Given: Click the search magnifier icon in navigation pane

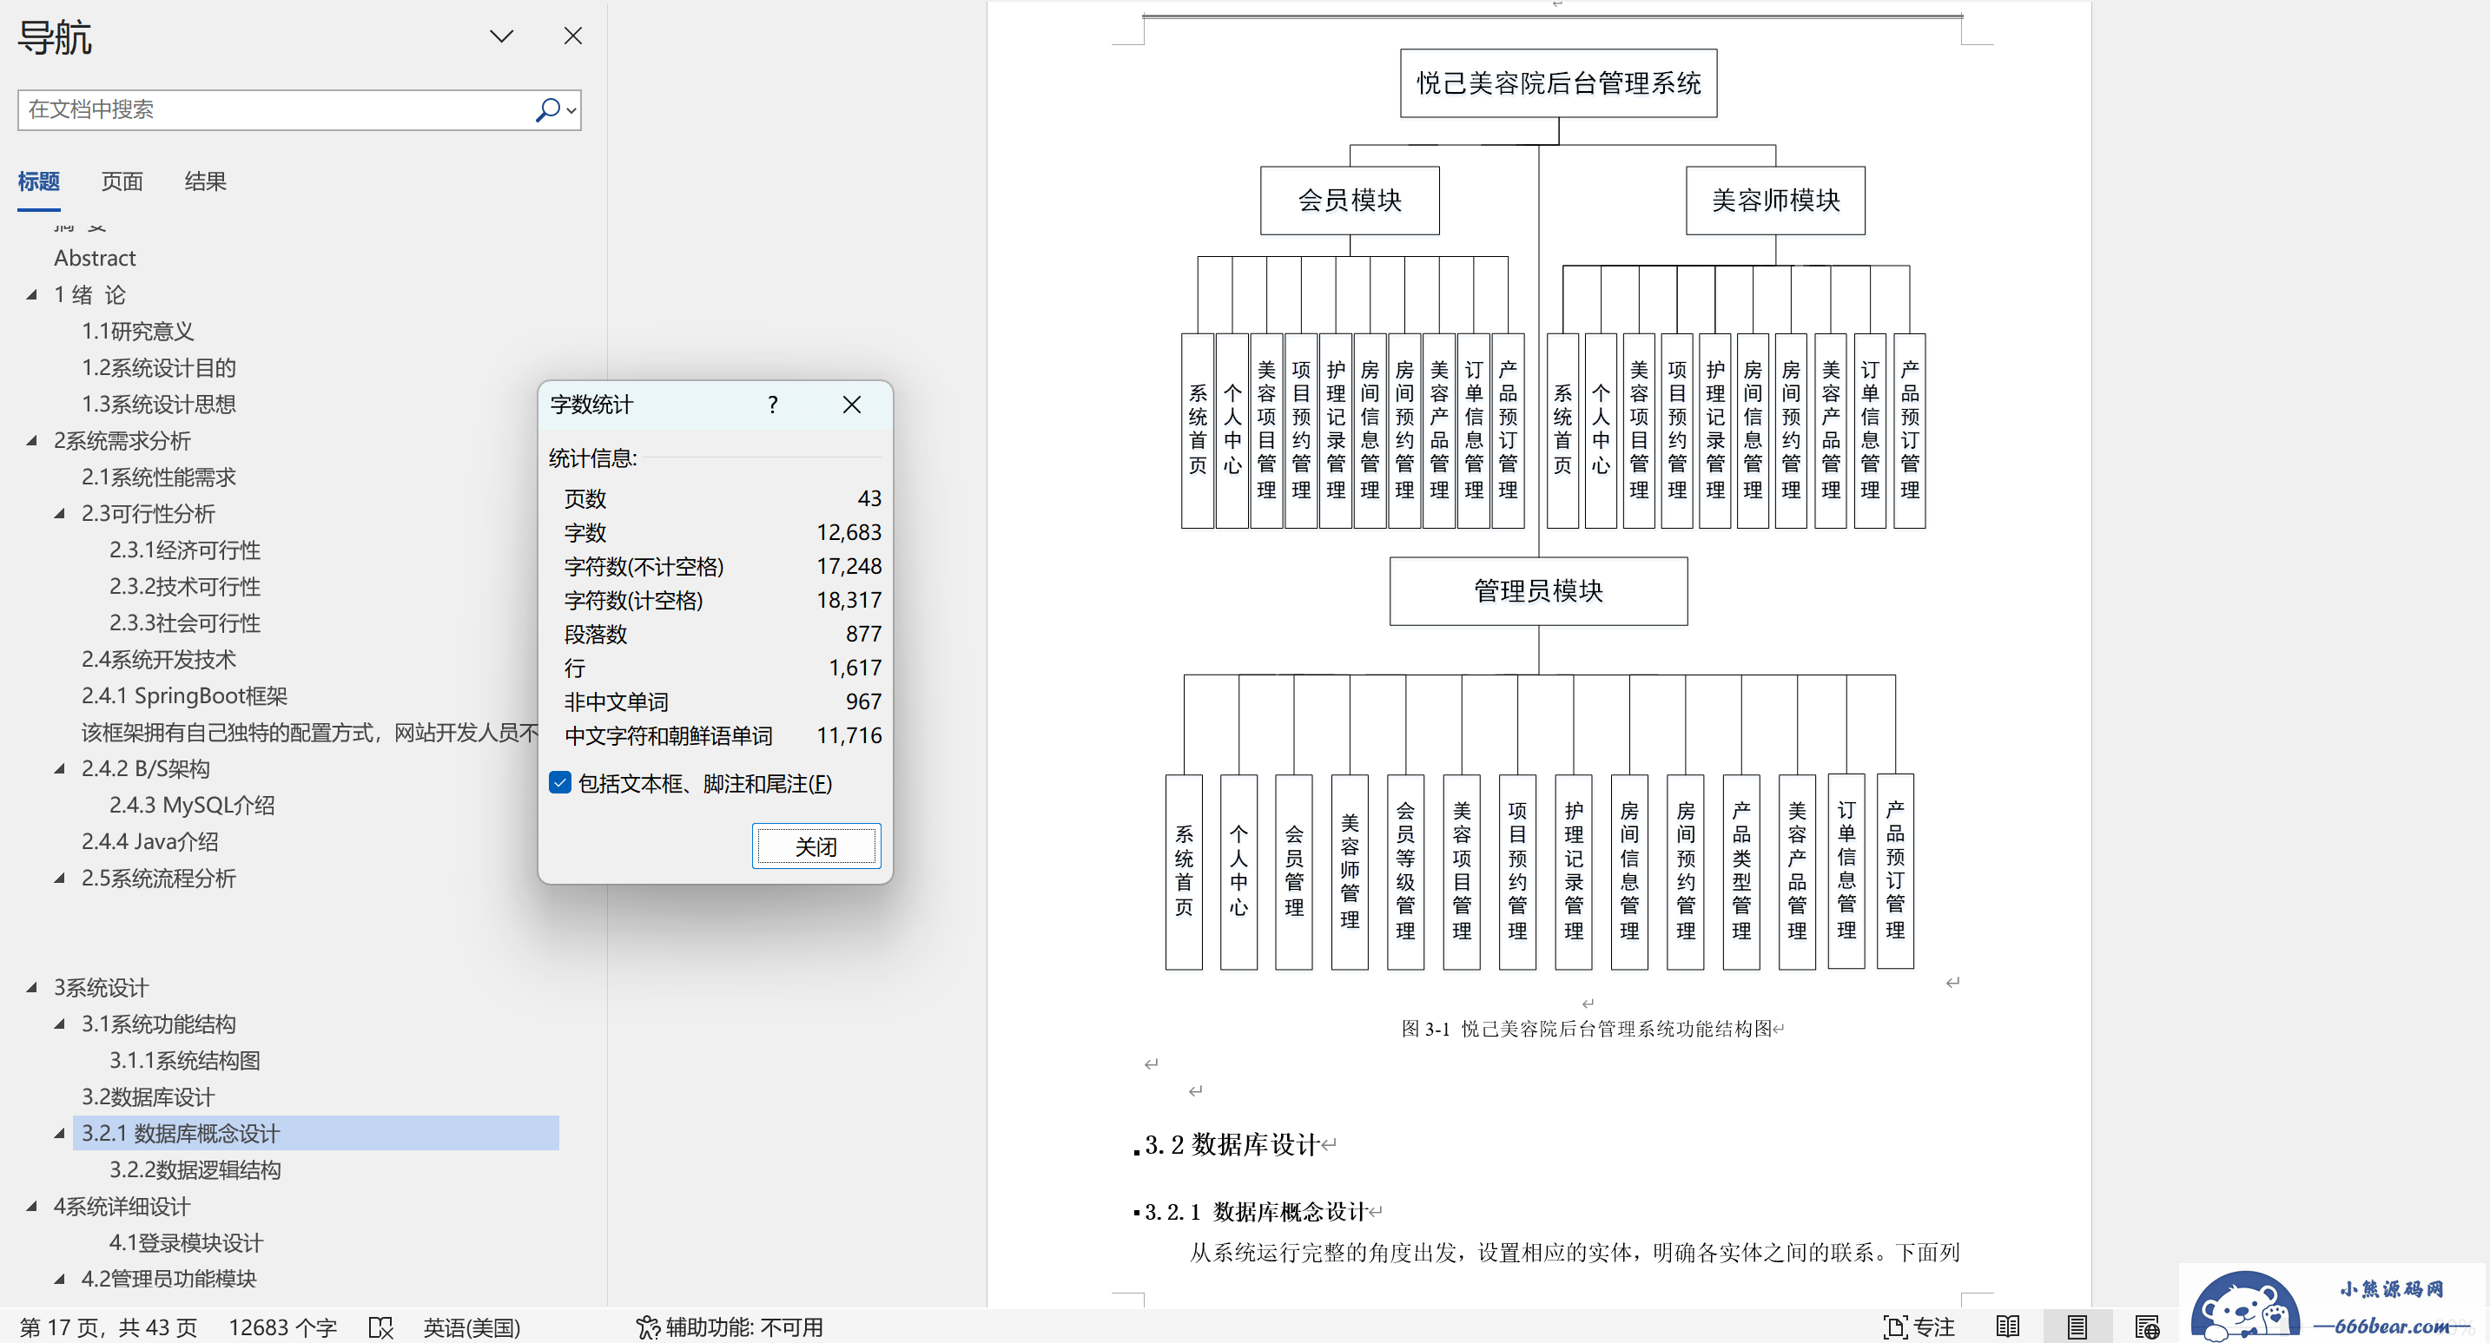Looking at the screenshot, I should click(547, 109).
